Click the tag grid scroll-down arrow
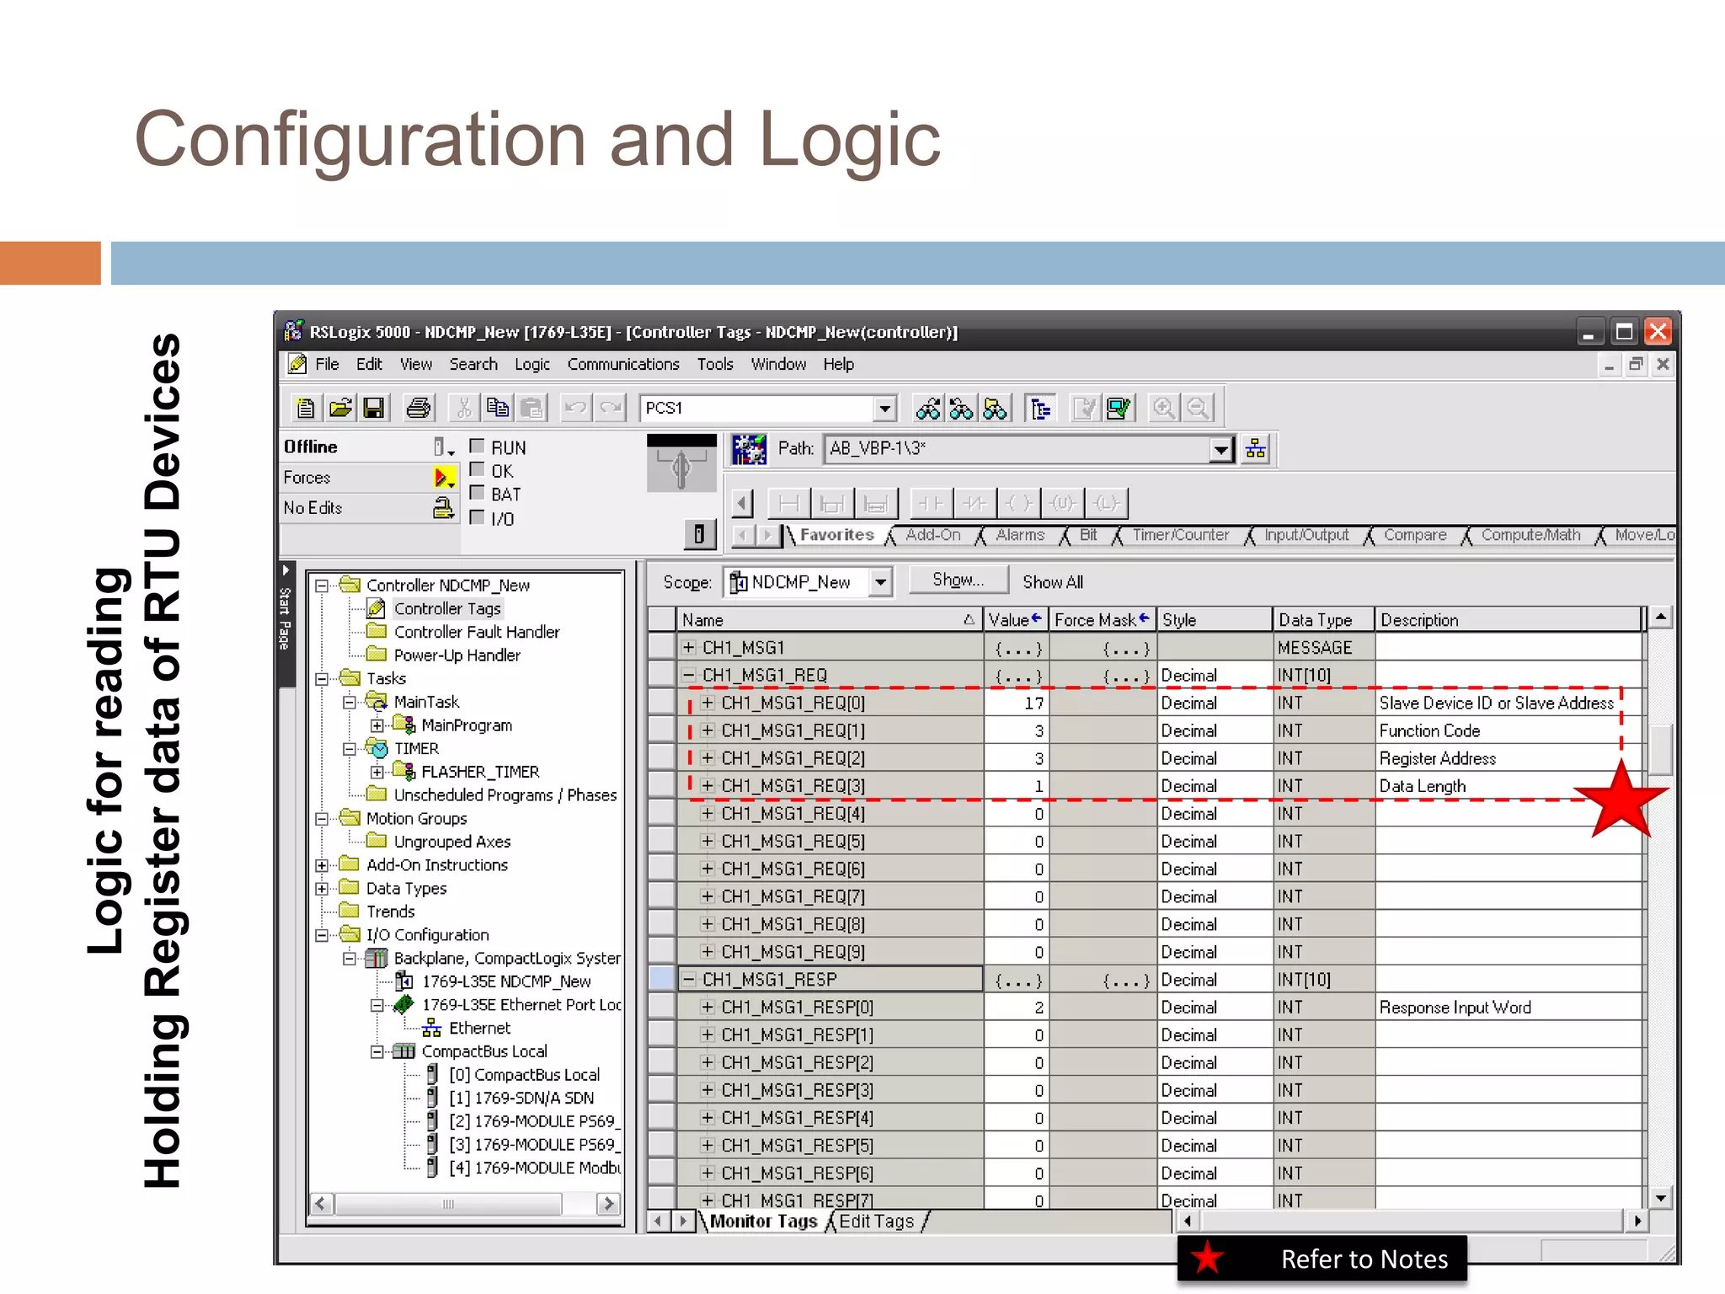This screenshot has height=1294, width=1725. 1660,1198
